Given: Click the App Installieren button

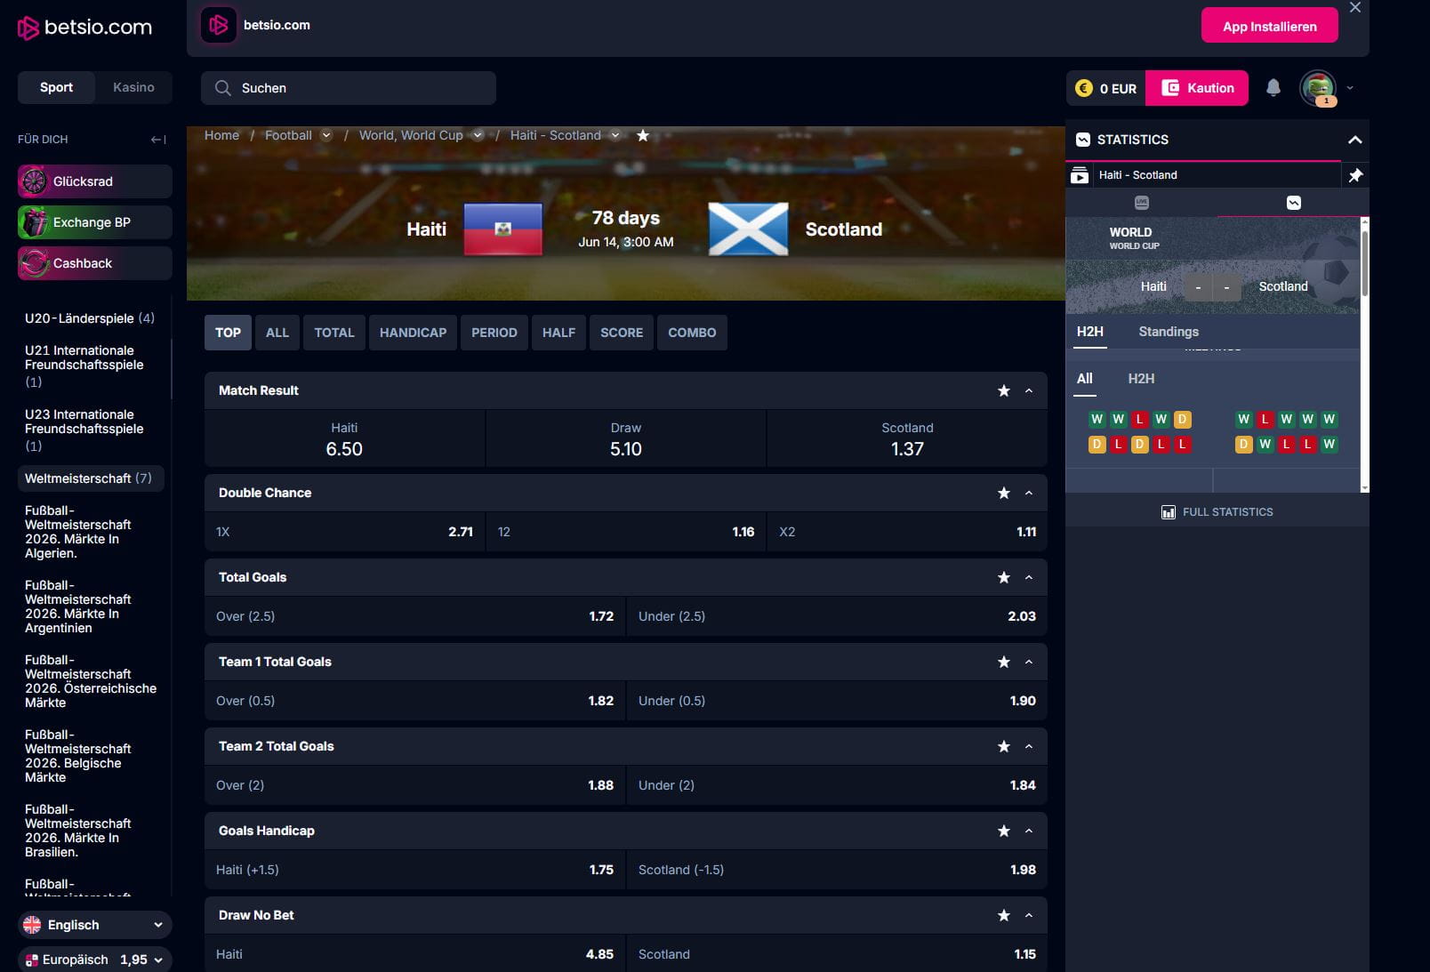Looking at the screenshot, I should pos(1269,25).
